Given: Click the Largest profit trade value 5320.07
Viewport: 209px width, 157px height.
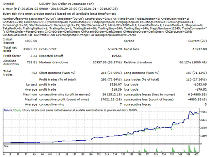Looking at the screenshot, I should (116, 84).
